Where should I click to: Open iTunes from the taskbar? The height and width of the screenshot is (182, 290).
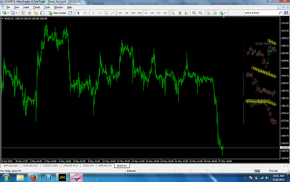48,178
